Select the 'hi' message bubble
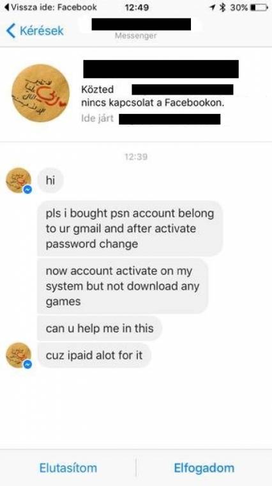The image size is (272, 486). [50, 180]
